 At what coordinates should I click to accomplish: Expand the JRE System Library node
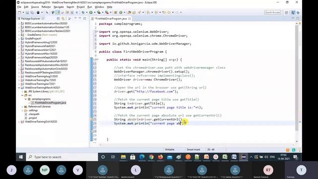click(x=22, y=91)
